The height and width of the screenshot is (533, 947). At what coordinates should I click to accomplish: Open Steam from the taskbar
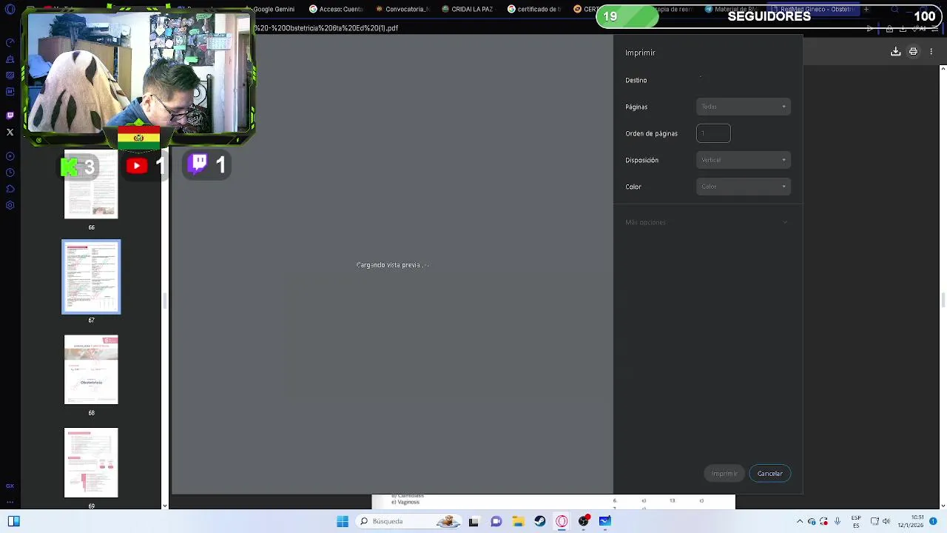[x=540, y=521]
